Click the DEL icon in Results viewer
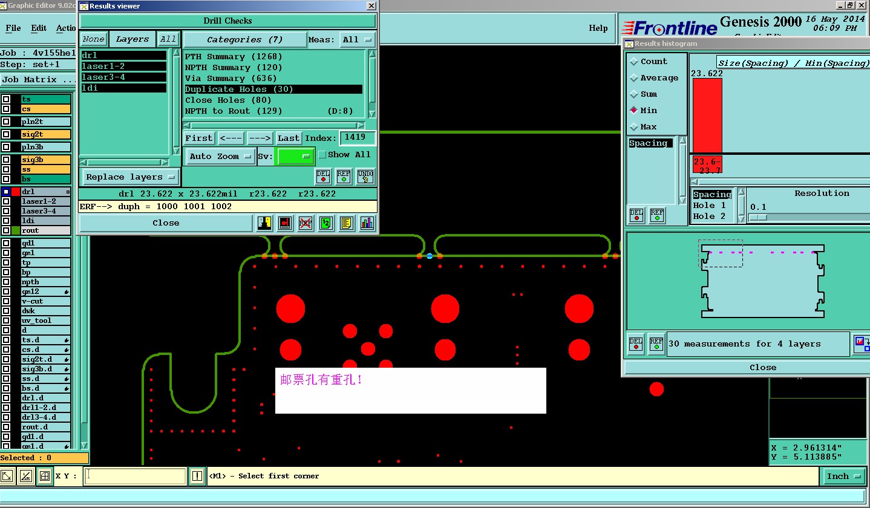The image size is (870, 508). 323,177
